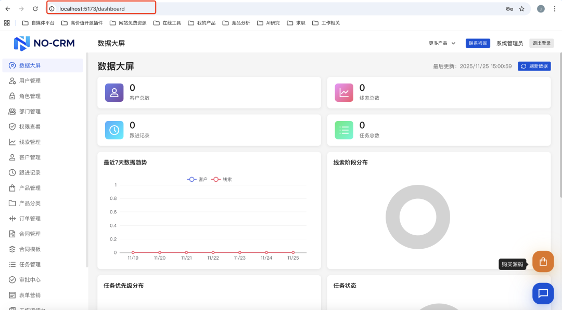
Task: Click the 11/25 data point on trend chart
Action: (x=293, y=252)
